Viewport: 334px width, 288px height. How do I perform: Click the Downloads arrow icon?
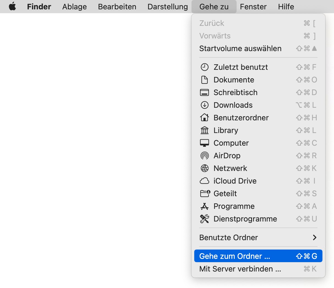[205, 105]
